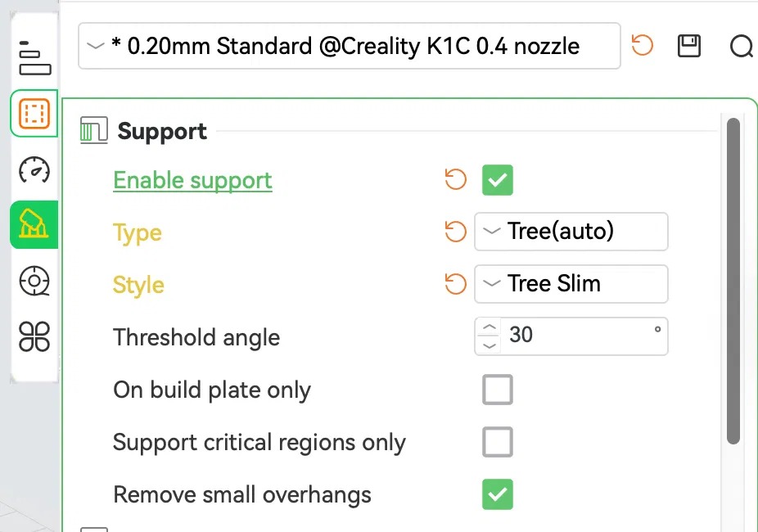Image resolution: width=758 pixels, height=532 pixels.
Task: Open the multi-material settings tab icon
Action: click(34, 281)
